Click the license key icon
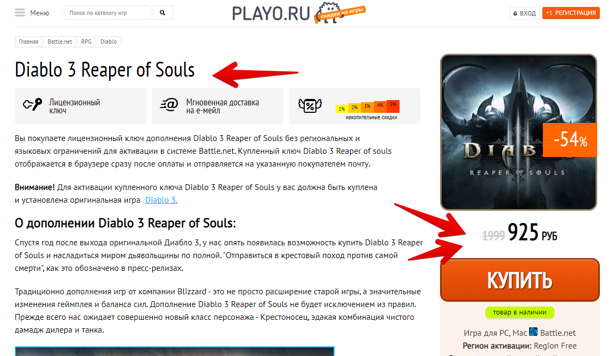The height and width of the screenshot is (356, 610). click(32, 104)
